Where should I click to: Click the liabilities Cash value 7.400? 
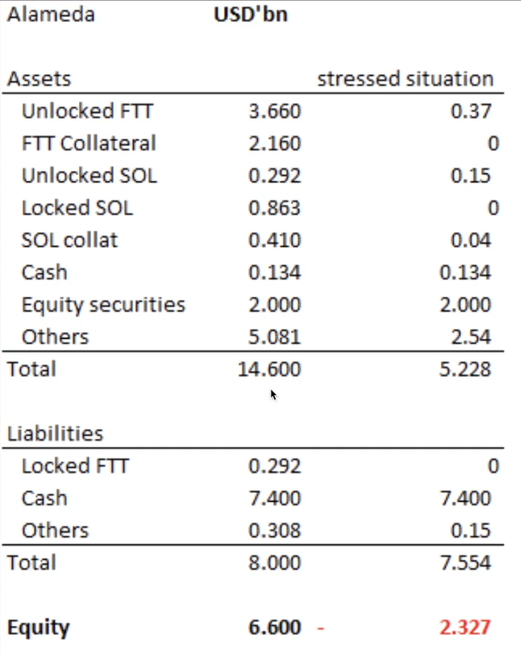click(274, 498)
